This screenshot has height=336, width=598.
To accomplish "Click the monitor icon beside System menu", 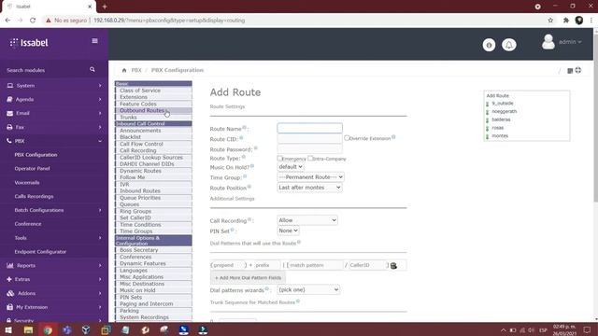I will coord(10,86).
